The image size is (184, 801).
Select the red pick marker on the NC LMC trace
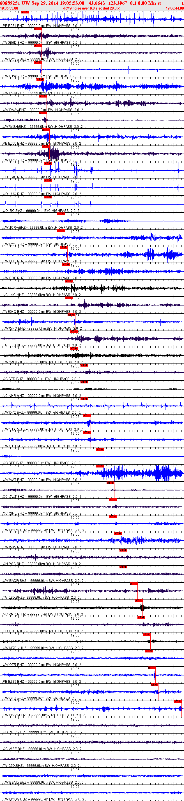coord(68,281)
